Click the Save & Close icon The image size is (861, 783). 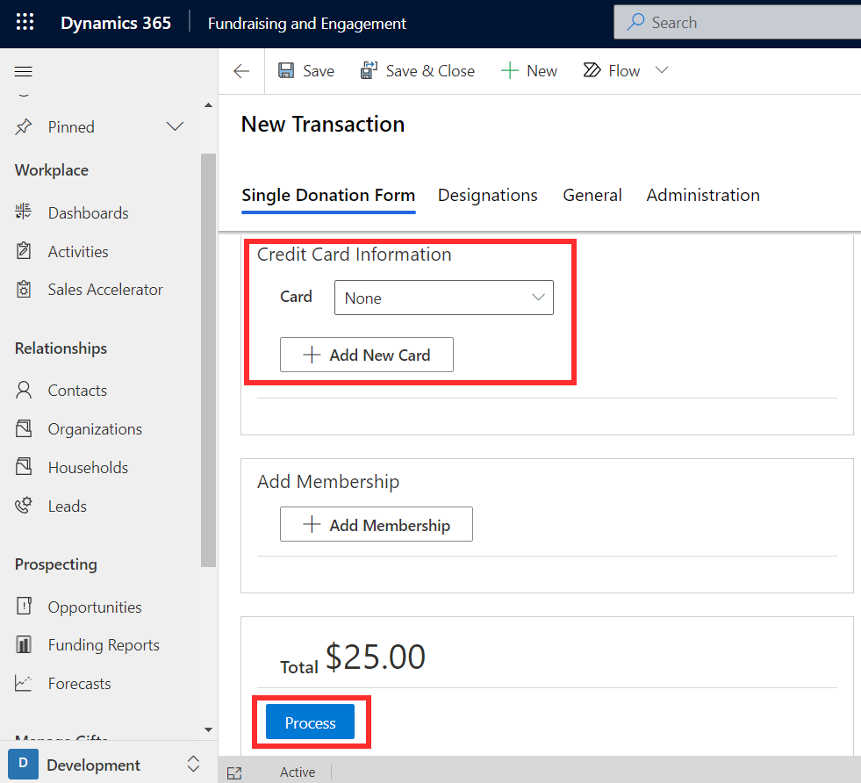pyautogui.click(x=369, y=70)
